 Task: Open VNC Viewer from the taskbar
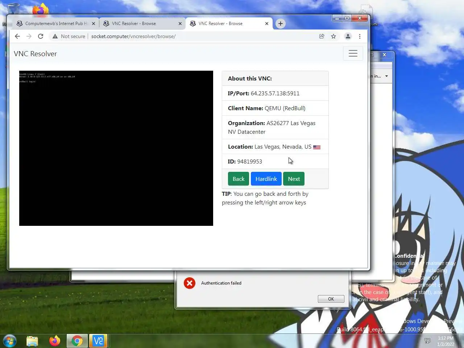tap(98, 341)
